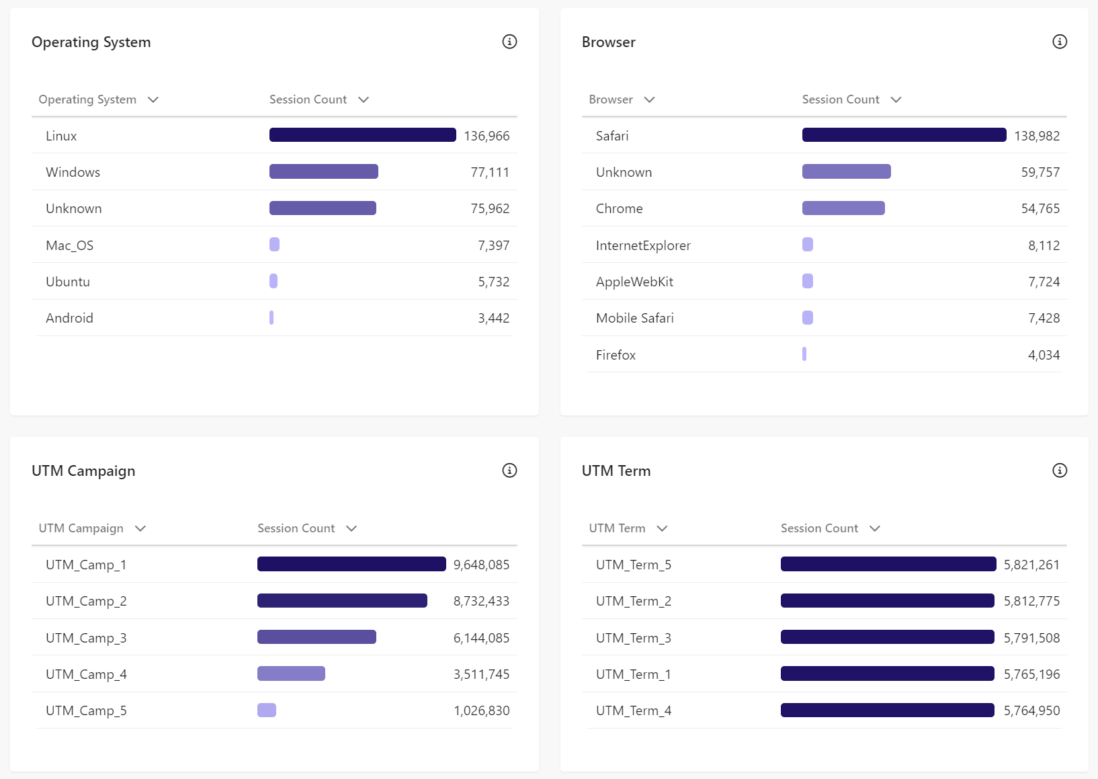1098x779 pixels.
Task: Expand Session Count chevron in UTM Campaign card
Action: [351, 528]
